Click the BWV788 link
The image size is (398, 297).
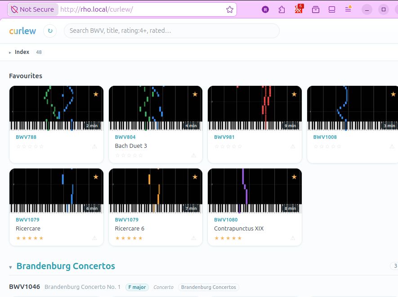pos(26,137)
